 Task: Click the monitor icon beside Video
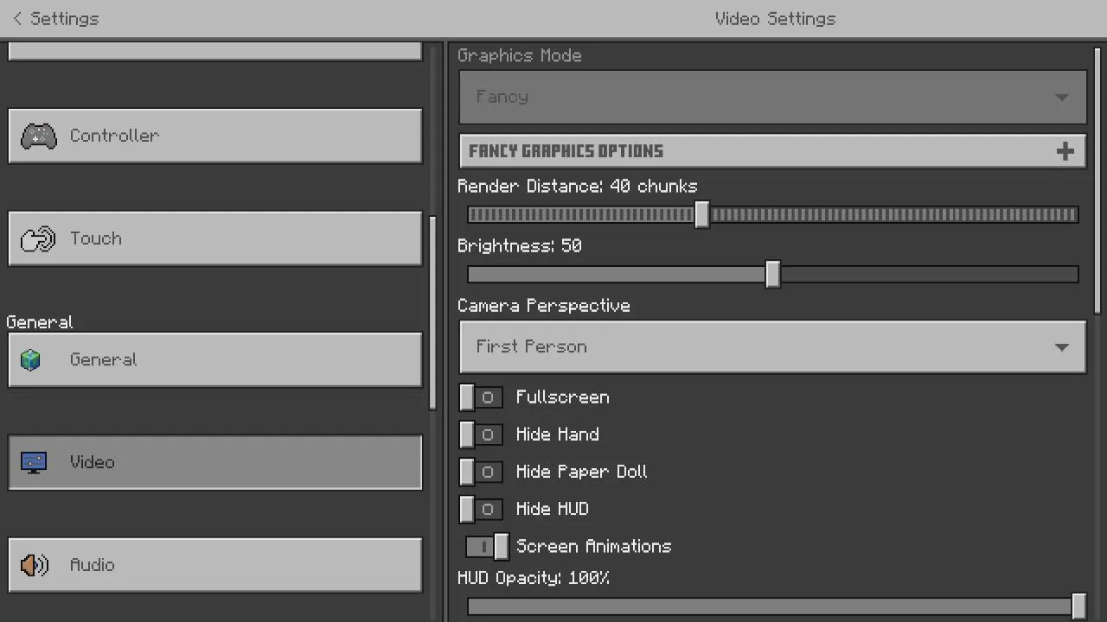34,462
